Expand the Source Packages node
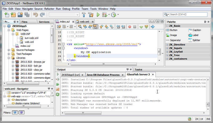213x123 pixels. pyautogui.click(x=9, y=50)
